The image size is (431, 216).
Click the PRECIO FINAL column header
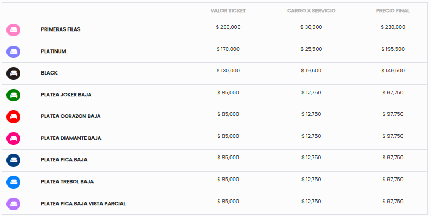tap(393, 11)
